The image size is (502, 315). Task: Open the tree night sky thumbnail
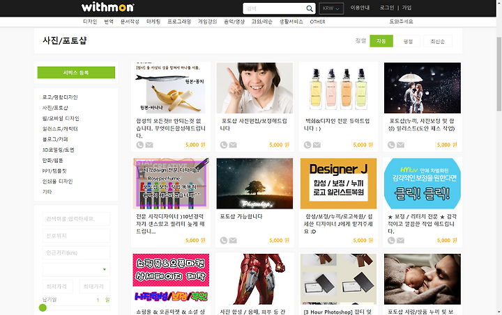coord(254,184)
